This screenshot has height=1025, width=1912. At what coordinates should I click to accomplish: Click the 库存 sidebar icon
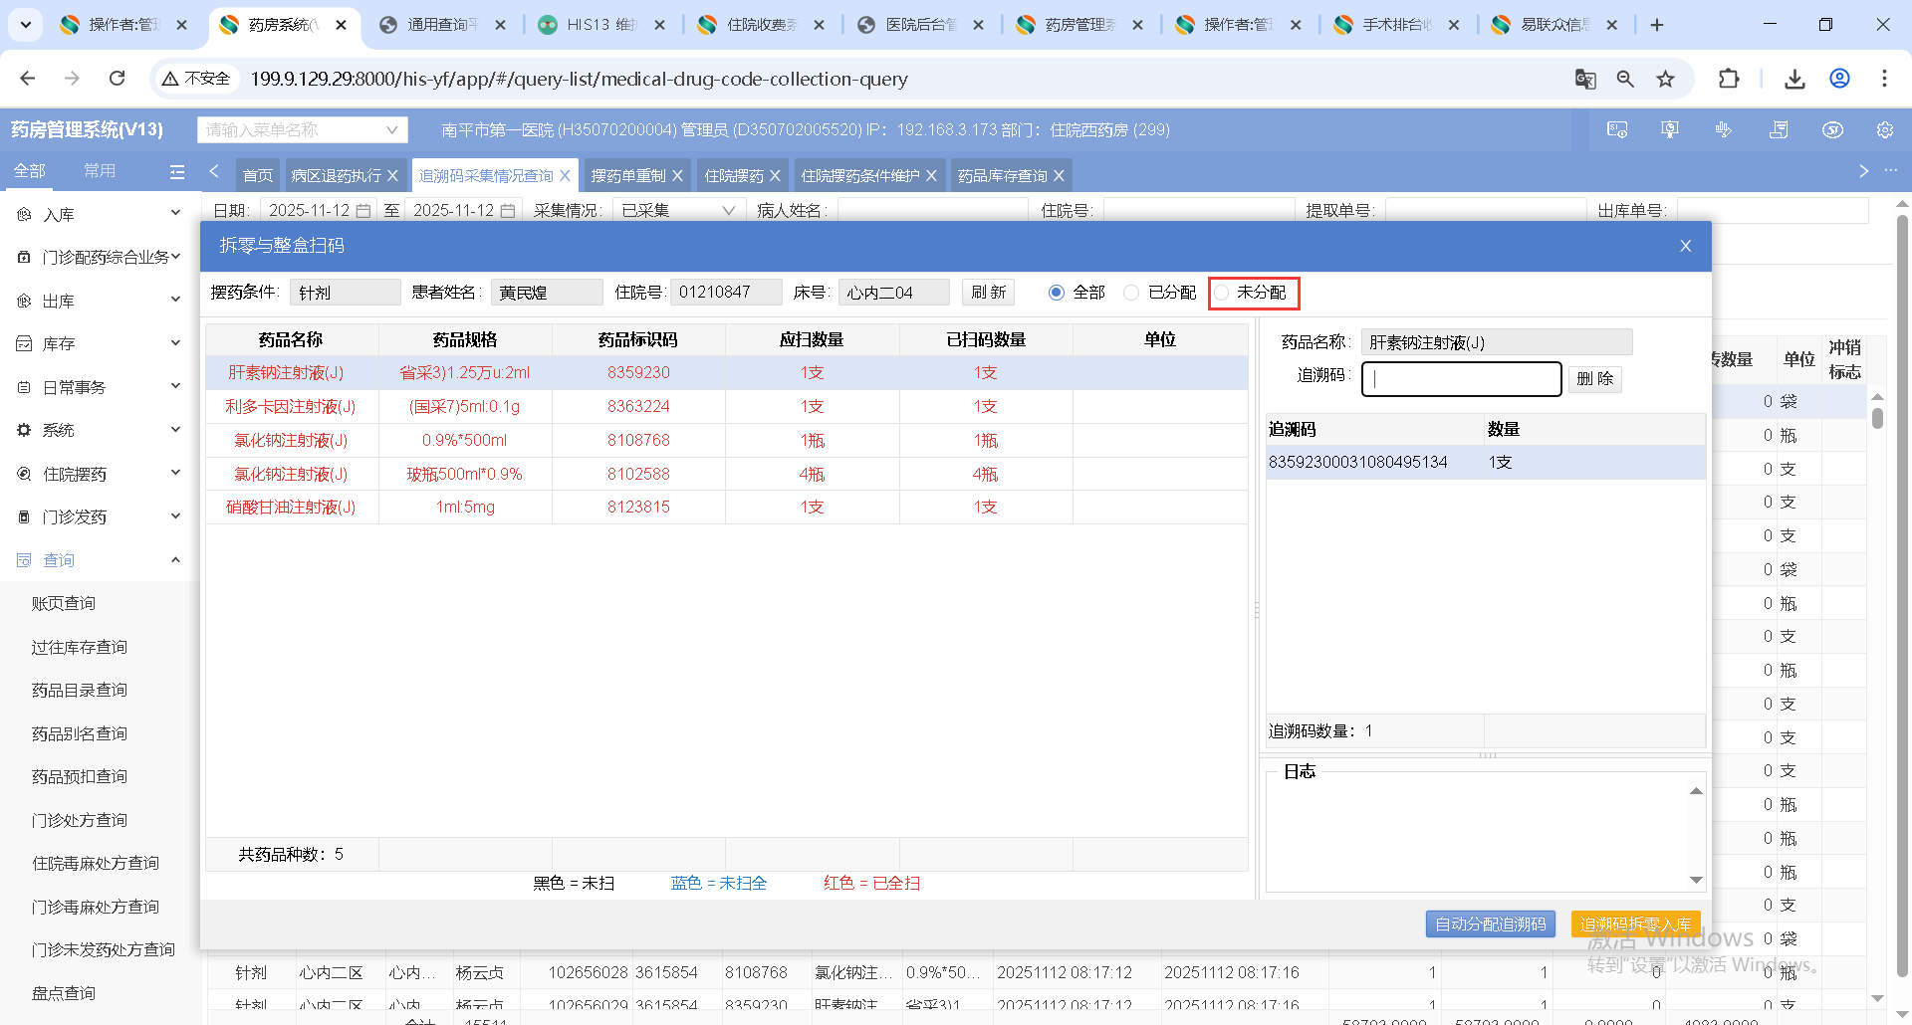(24, 343)
